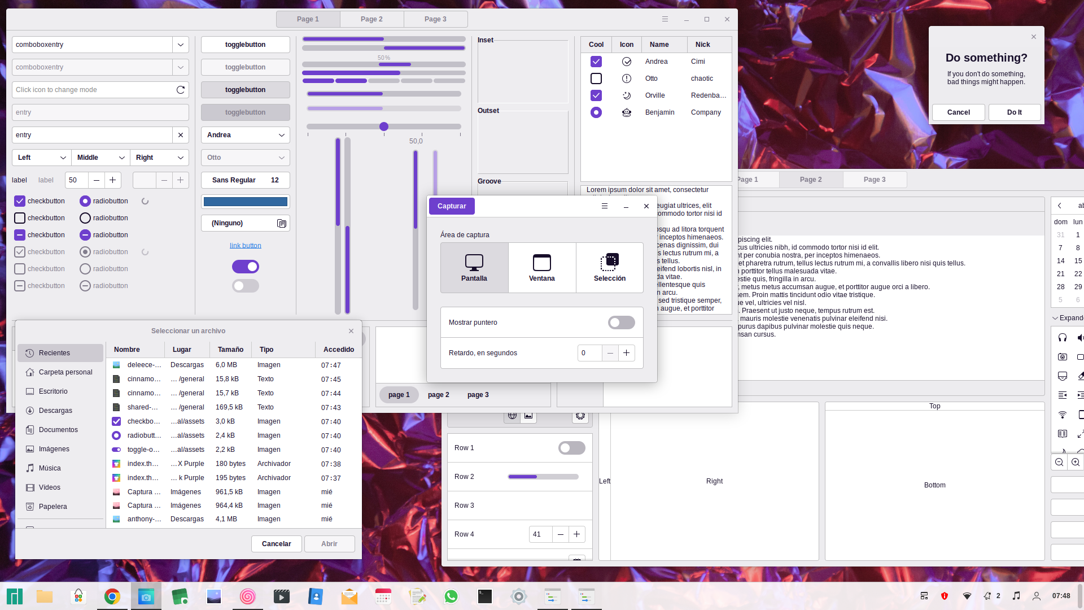Viewport: 1084px width, 610px height.
Task: Click Cancel in Do something dialog
Action: (959, 112)
